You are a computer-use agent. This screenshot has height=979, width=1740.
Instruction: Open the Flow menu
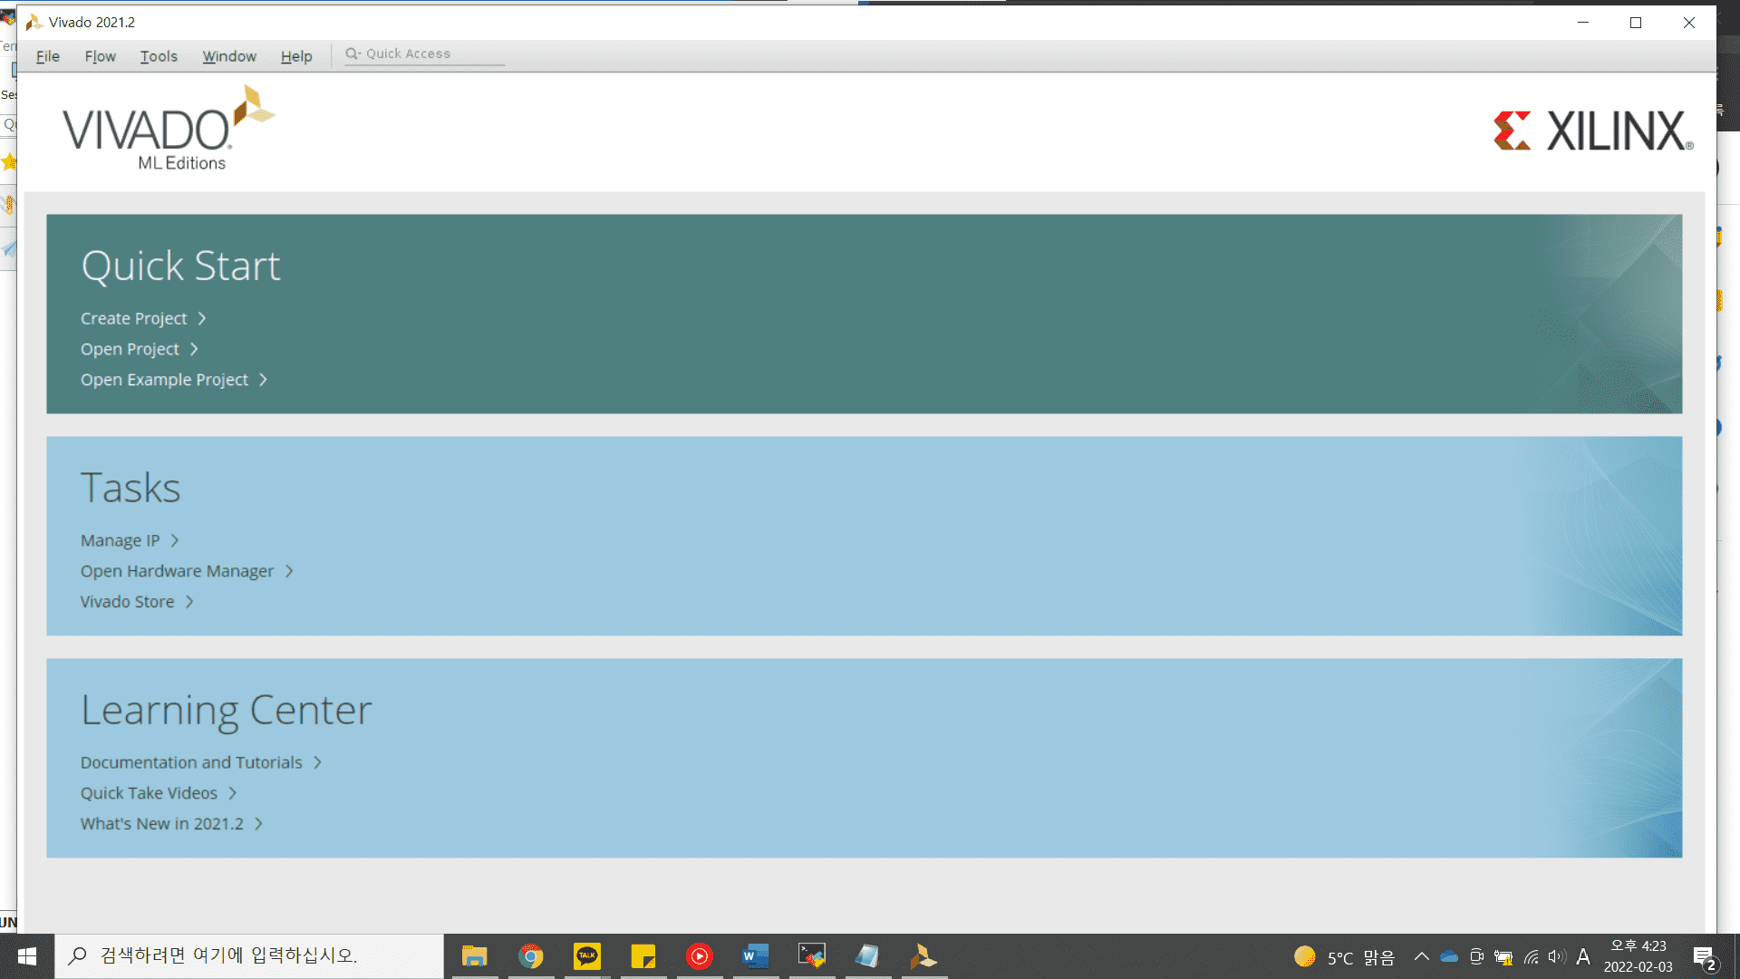(x=100, y=56)
